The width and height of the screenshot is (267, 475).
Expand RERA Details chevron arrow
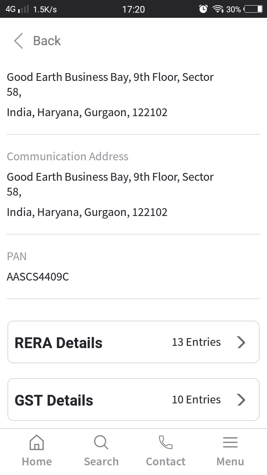pyautogui.click(x=241, y=342)
